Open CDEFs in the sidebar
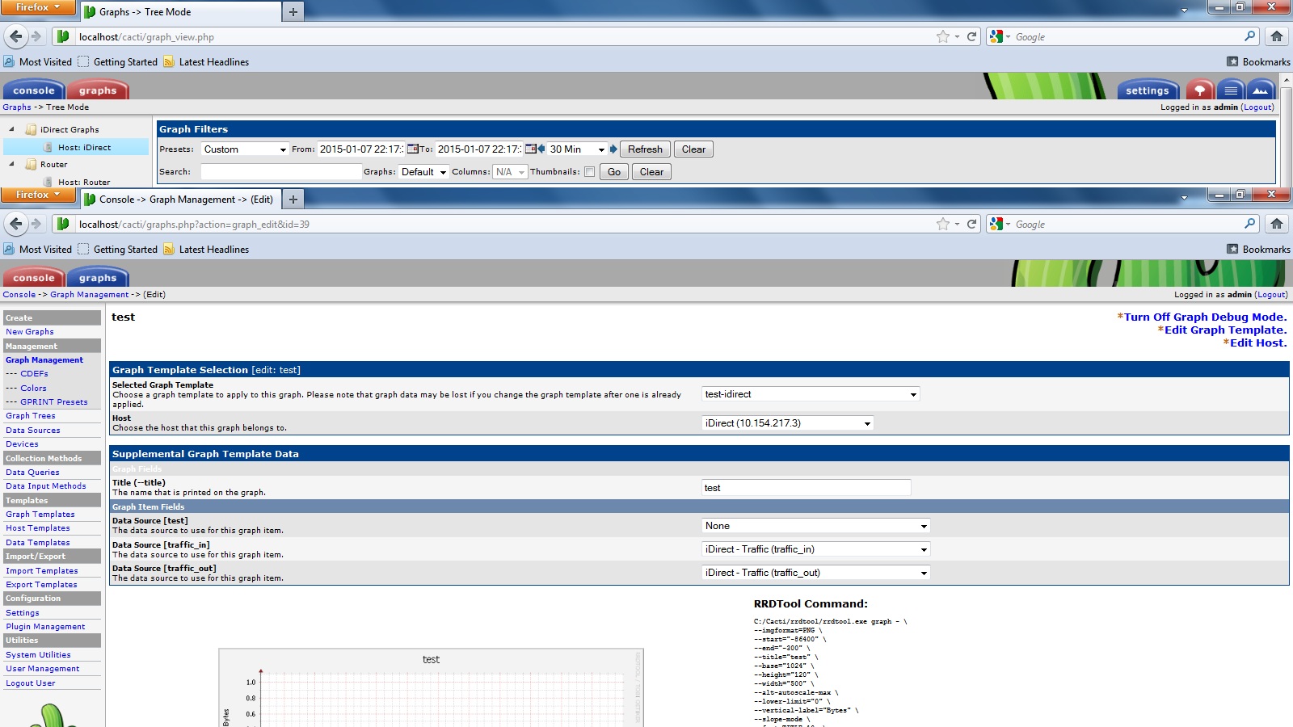The image size is (1293, 727). 34,373
